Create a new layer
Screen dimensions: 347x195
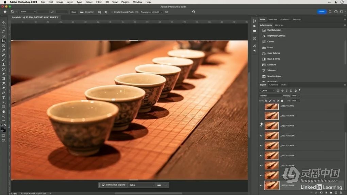336,193
